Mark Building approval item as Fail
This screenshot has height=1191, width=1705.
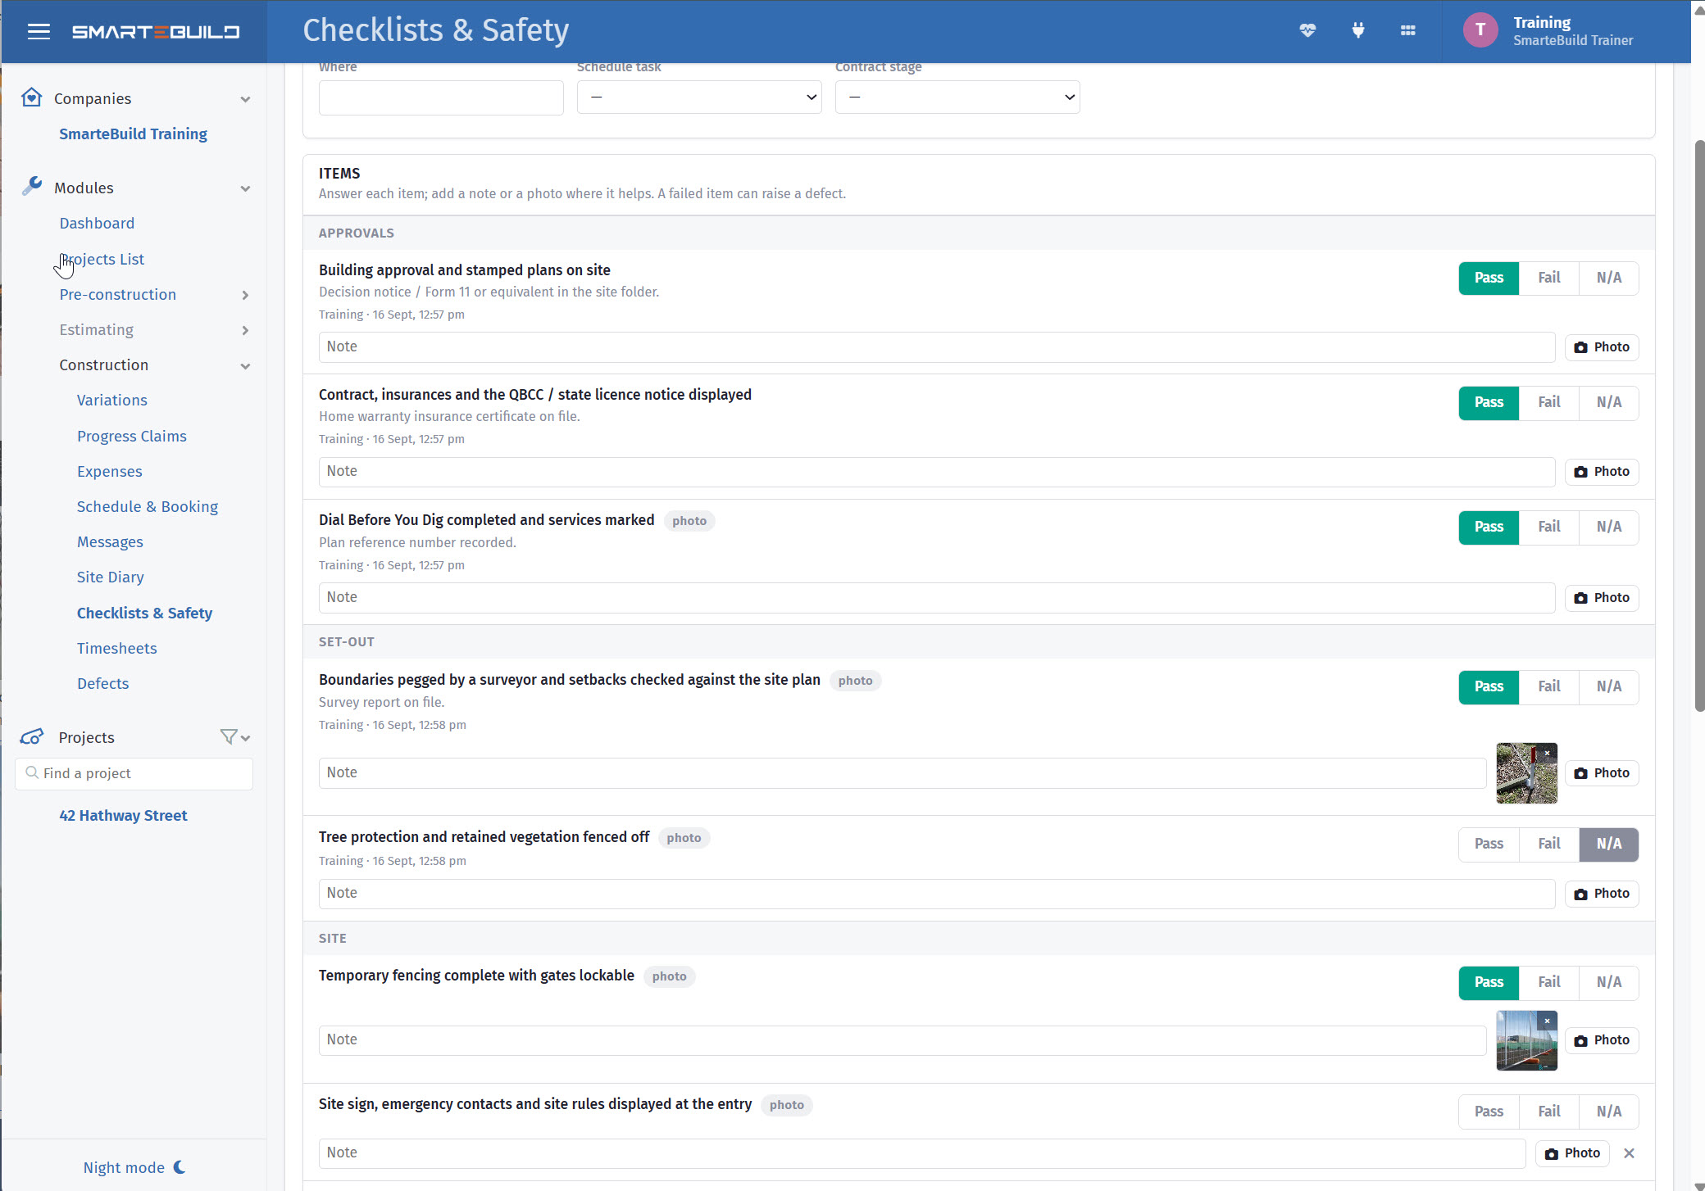tap(1548, 278)
